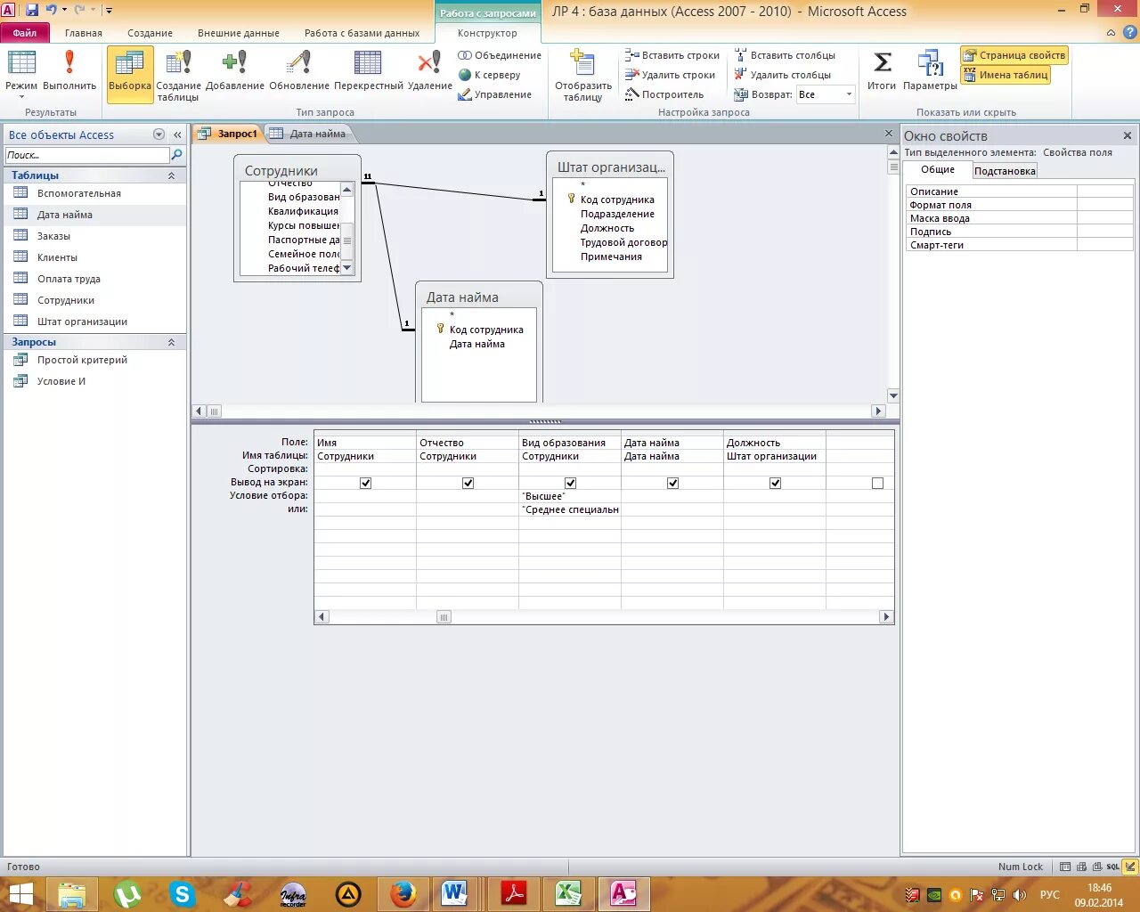
Task: Click Вставить столбцы
Action: click(x=784, y=55)
